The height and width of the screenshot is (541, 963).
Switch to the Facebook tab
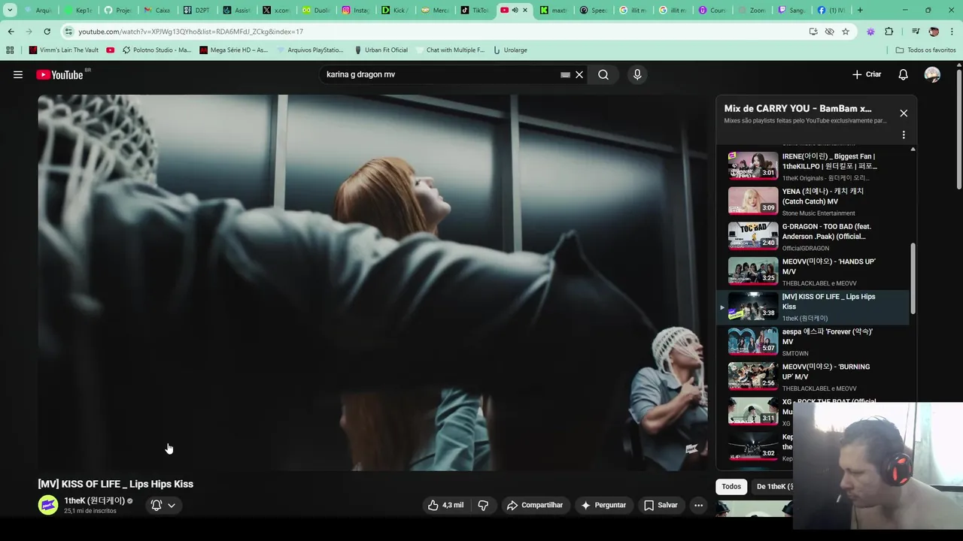[x=831, y=11]
